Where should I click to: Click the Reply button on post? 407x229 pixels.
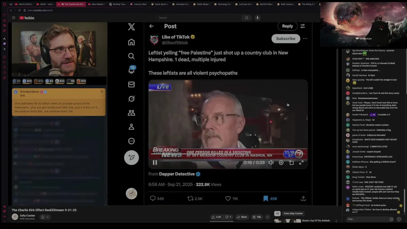287,26
